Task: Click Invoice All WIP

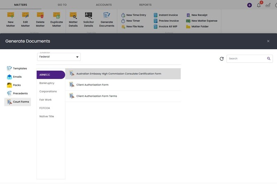Action: 165,26
